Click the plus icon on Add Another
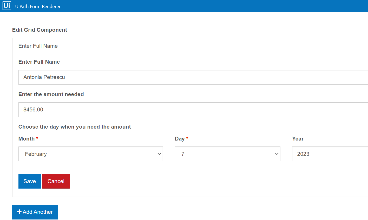This screenshot has height=220, width=368. 19,212
